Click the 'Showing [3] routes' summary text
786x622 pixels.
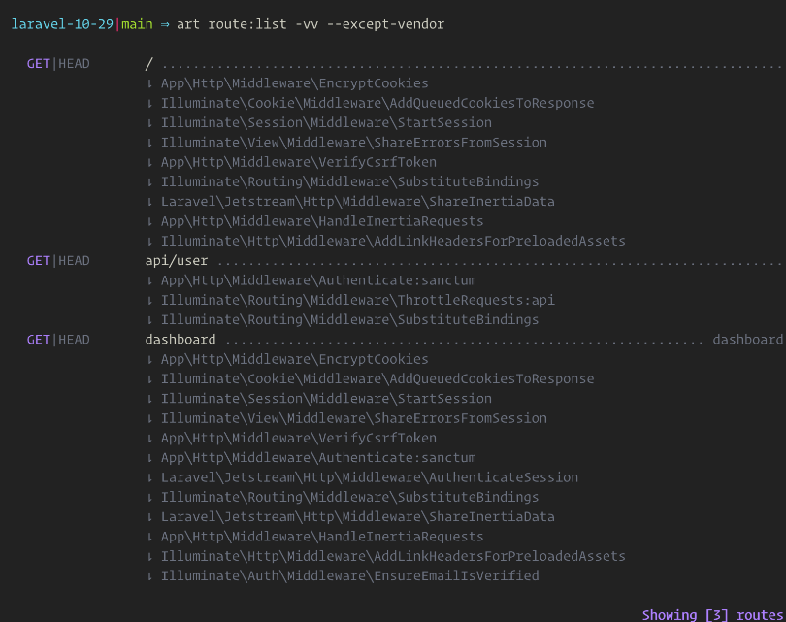point(712,615)
